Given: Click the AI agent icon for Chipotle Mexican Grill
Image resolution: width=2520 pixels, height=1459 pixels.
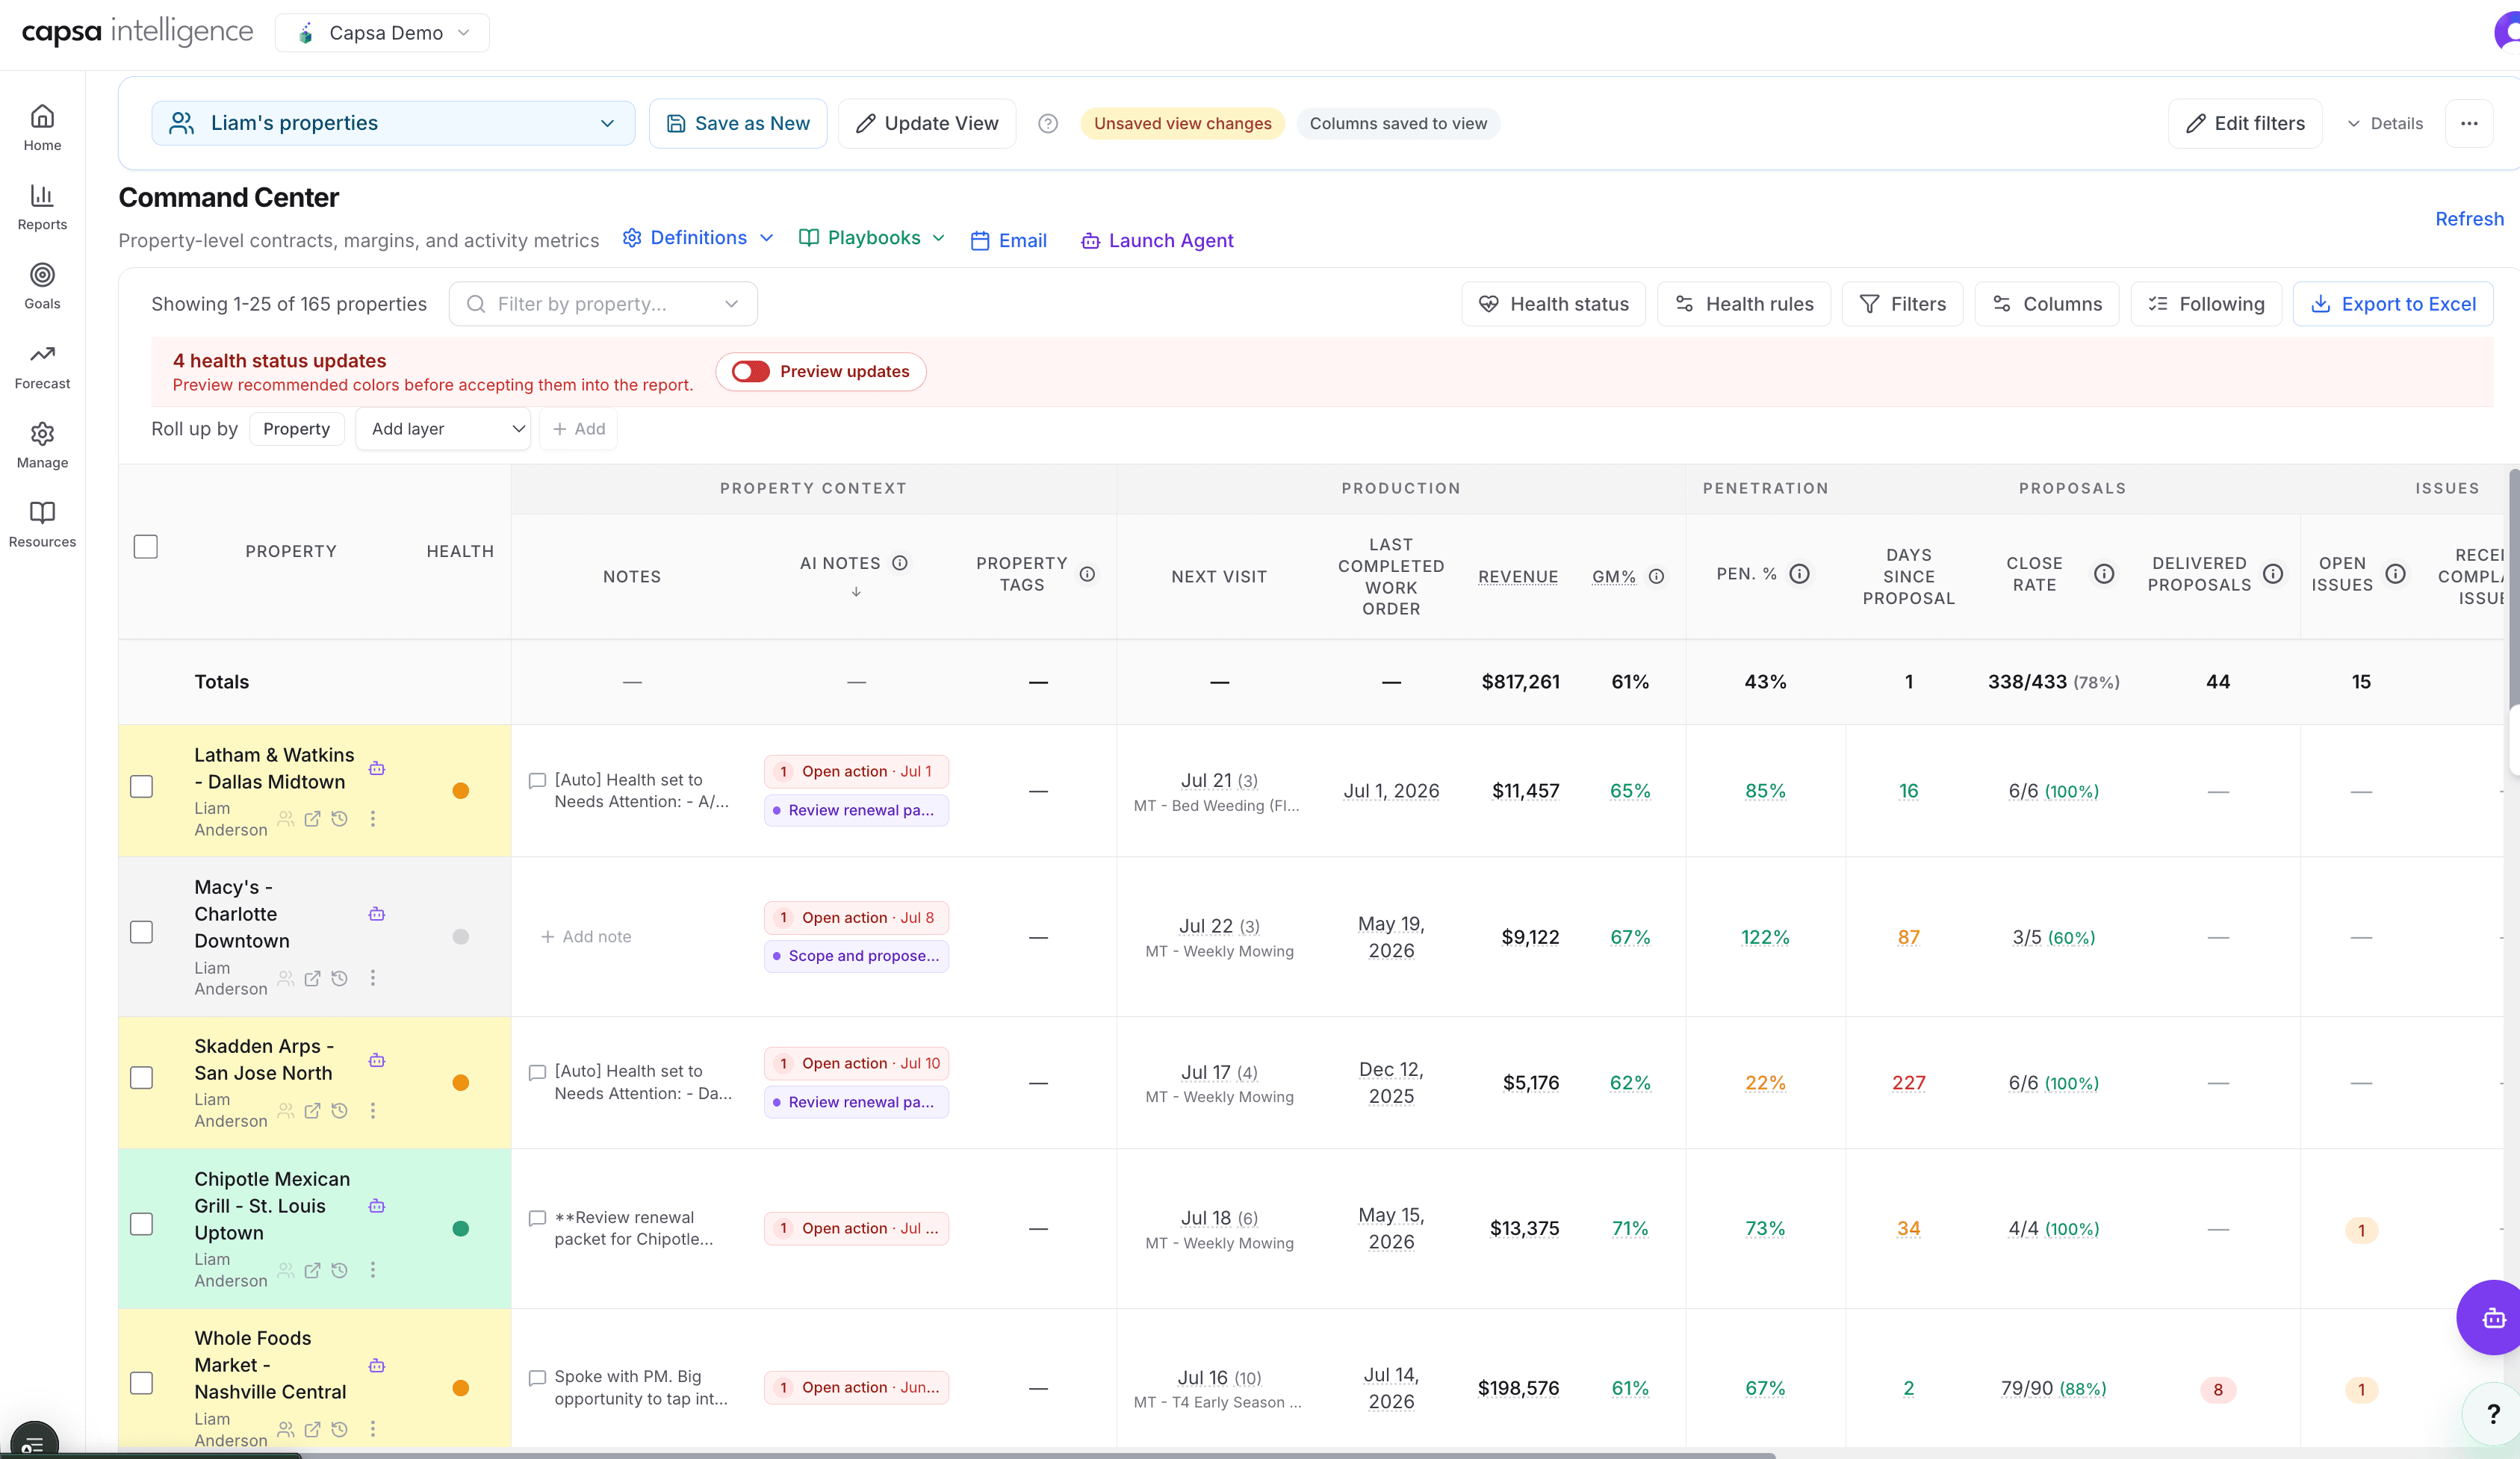Looking at the screenshot, I should point(376,1205).
